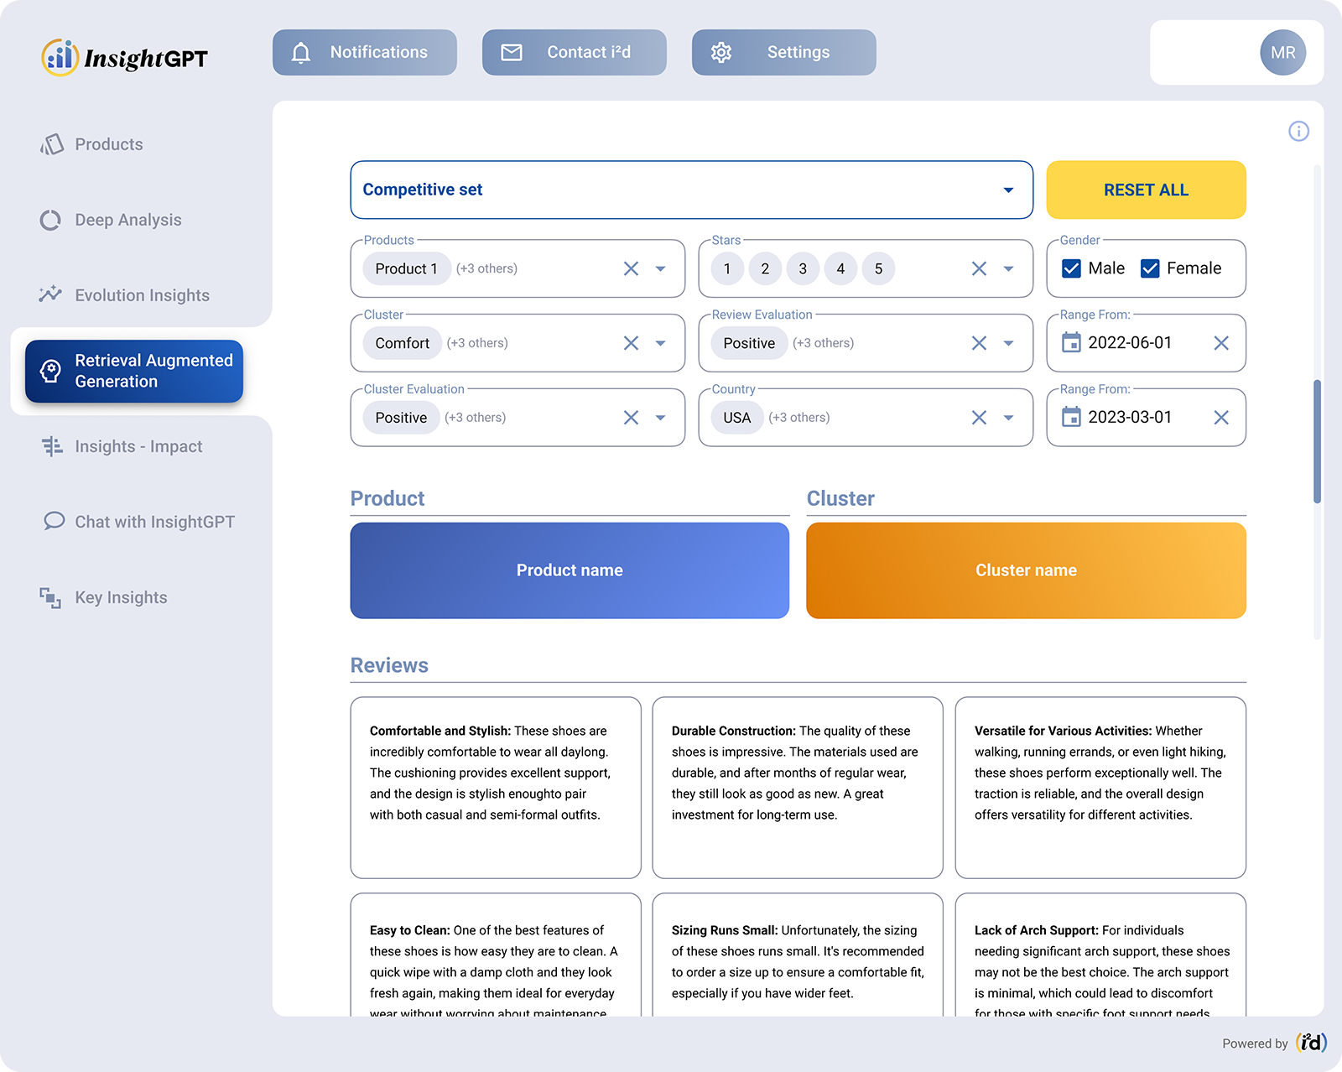Image resolution: width=1342 pixels, height=1072 pixels.
Task: Uncheck the Female gender checkbox
Action: click(x=1150, y=268)
